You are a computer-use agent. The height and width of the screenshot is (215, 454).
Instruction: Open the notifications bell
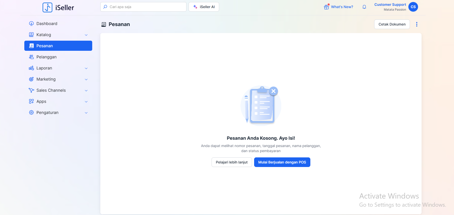(x=364, y=7)
